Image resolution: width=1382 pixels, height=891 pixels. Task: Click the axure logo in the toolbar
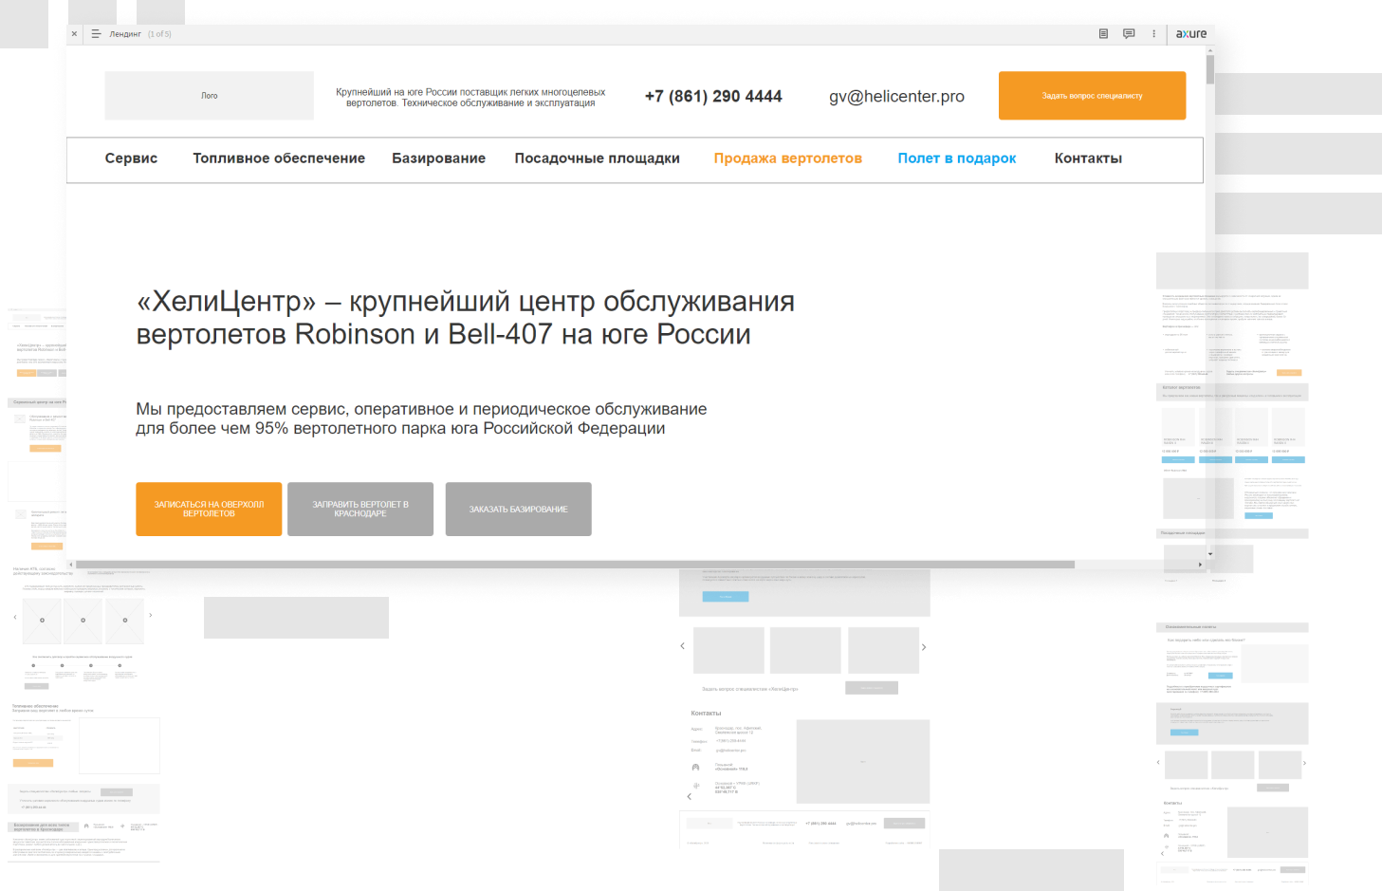1191,34
